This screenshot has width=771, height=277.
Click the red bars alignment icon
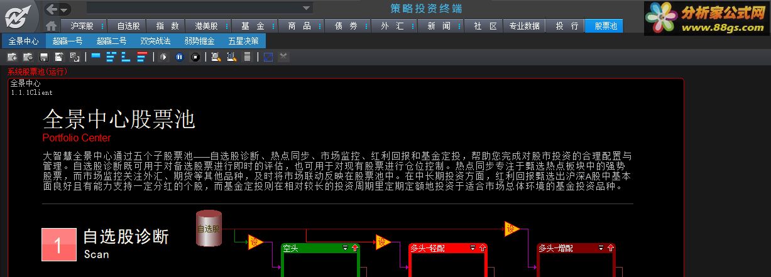click(x=142, y=57)
